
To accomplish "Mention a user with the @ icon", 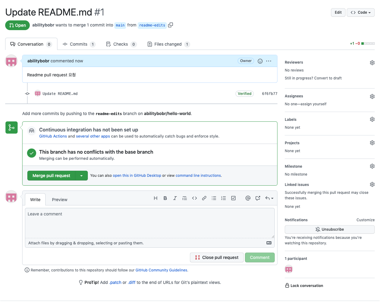I will [248, 198].
